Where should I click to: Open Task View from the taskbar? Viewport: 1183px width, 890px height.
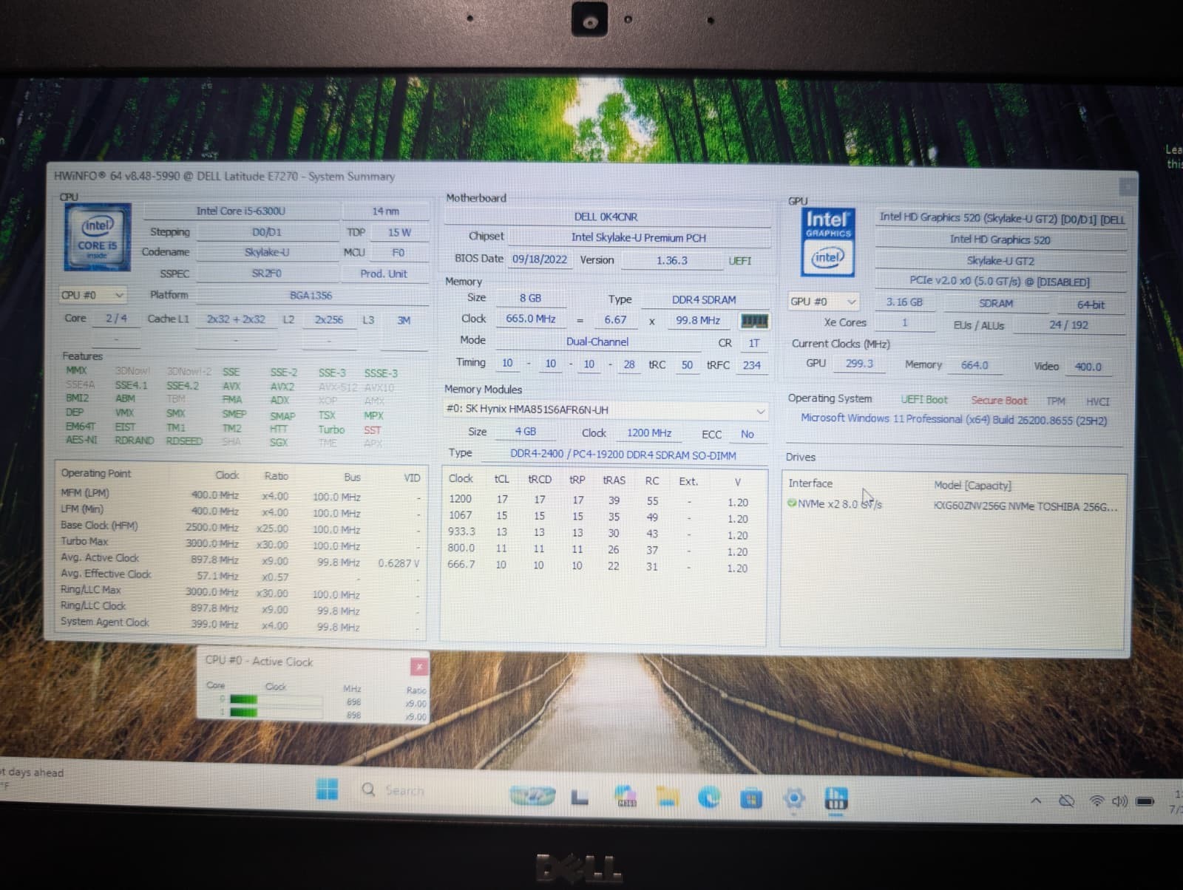click(x=580, y=797)
